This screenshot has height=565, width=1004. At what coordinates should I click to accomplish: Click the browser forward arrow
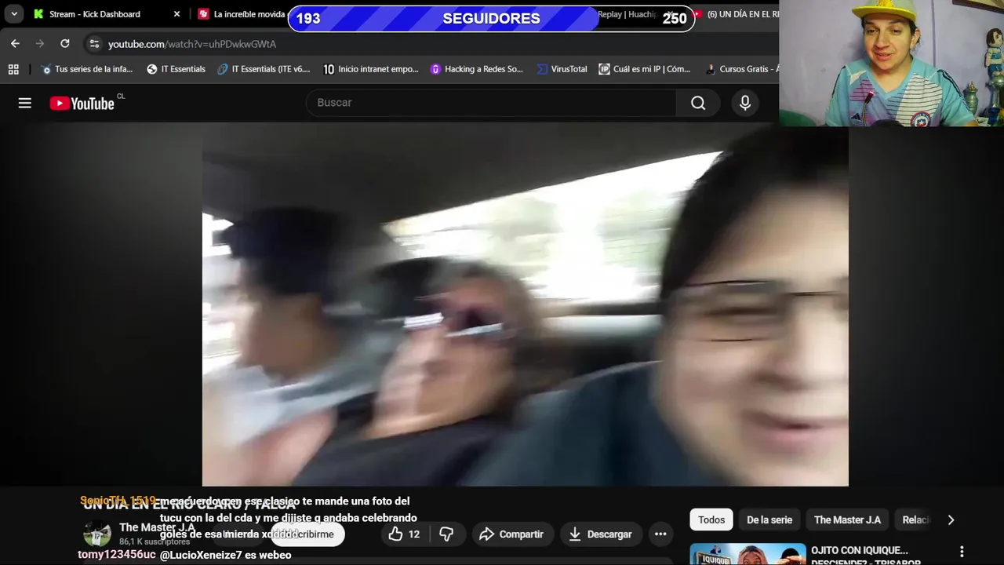40,44
